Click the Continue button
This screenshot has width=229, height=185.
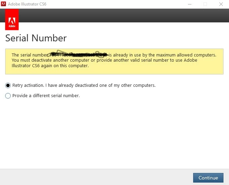[208, 178]
